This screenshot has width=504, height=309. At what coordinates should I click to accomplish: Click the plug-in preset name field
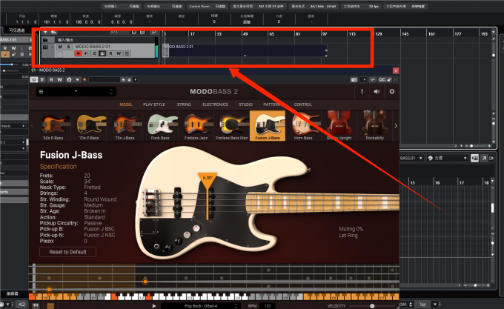coord(105,80)
